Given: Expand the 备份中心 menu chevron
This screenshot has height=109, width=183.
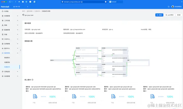Looking at the screenshot, I should 18,48.
